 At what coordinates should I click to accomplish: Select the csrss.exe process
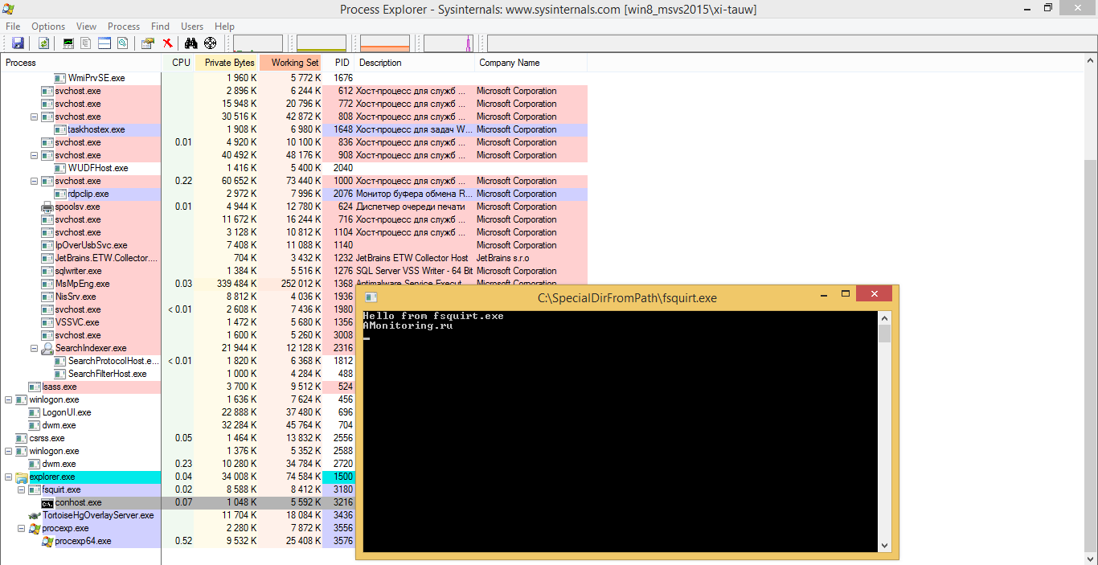(47, 438)
